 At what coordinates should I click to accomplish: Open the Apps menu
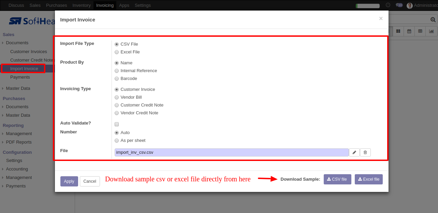(x=124, y=5)
